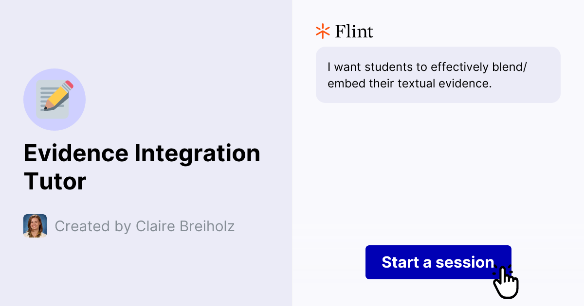The height and width of the screenshot is (306, 584).
Task: Click Claire Breiholz's profile avatar
Action: (35, 226)
